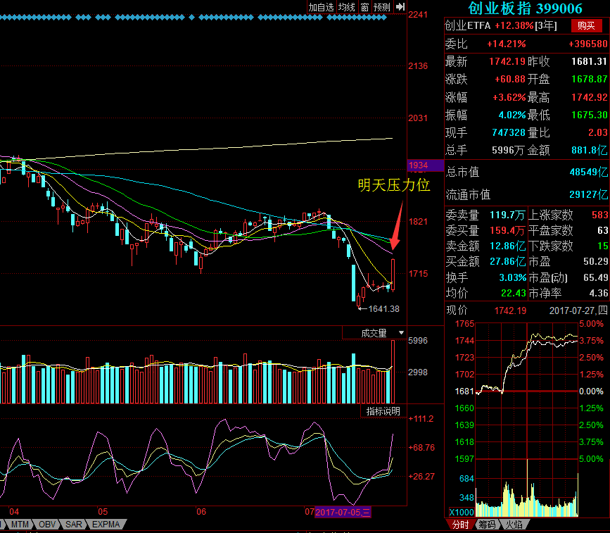
Task: Select the EXPMA indicator tab
Action: [x=106, y=524]
